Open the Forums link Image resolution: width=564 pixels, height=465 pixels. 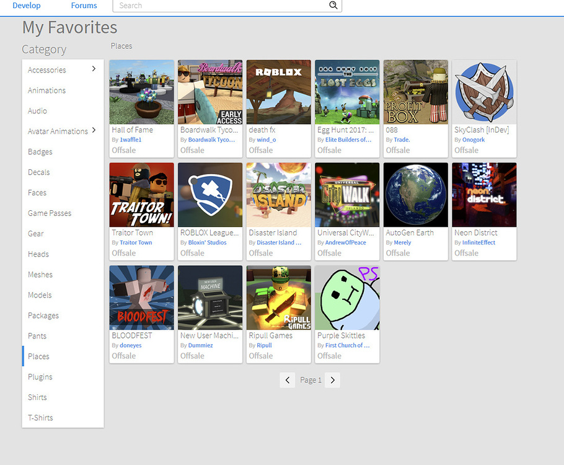click(x=84, y=6)
